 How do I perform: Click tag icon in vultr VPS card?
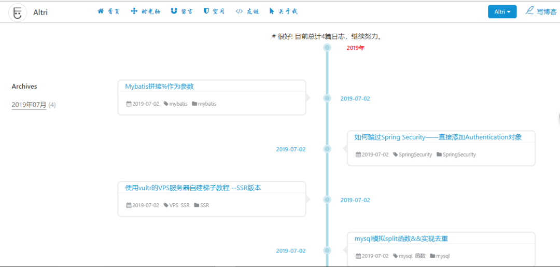pyautogui.click(x=166, y=205)
